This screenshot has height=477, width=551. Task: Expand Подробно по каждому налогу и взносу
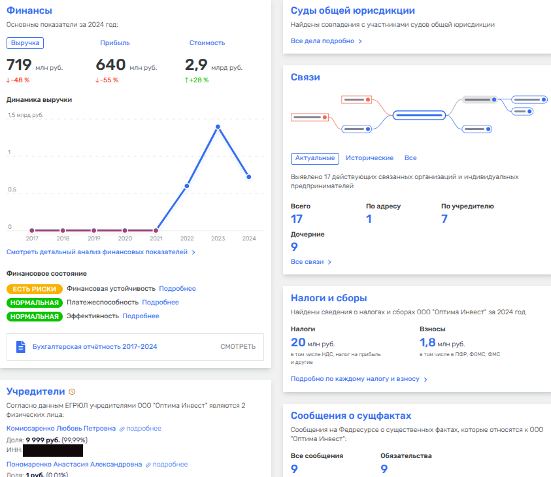tap(359, 379)
